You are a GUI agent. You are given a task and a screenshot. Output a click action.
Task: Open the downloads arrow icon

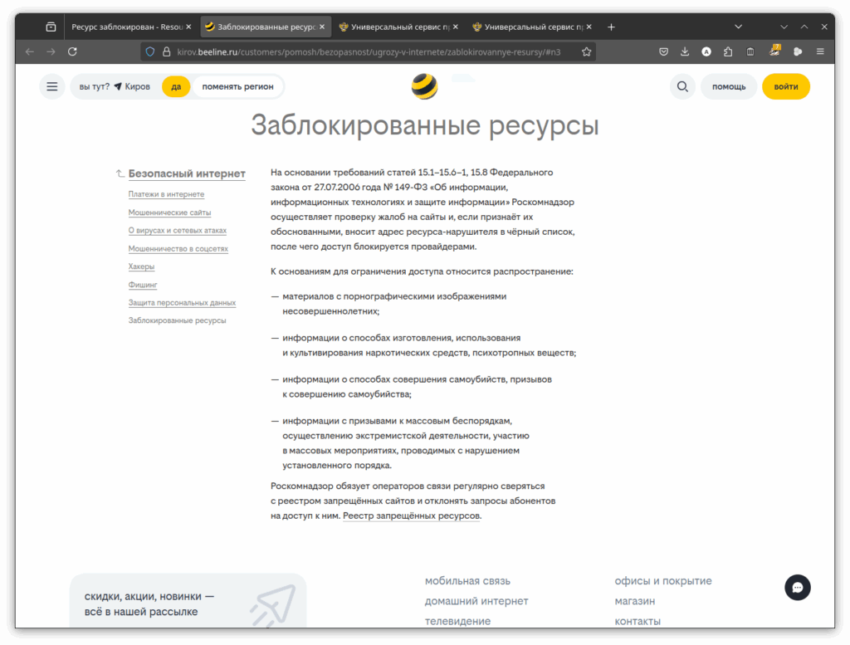pyautogui.click(x=685, y=51)
